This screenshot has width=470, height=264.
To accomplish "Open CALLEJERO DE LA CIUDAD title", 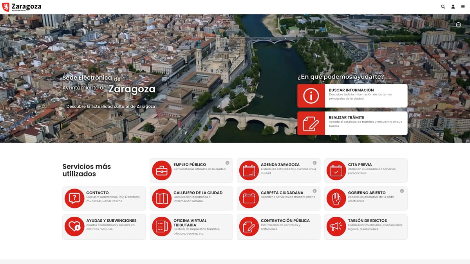I will point(198,193).
